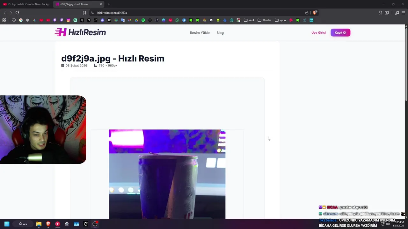Click the address bar URL
This screenshot has width=408, height=229.
[x=112, y=13]
